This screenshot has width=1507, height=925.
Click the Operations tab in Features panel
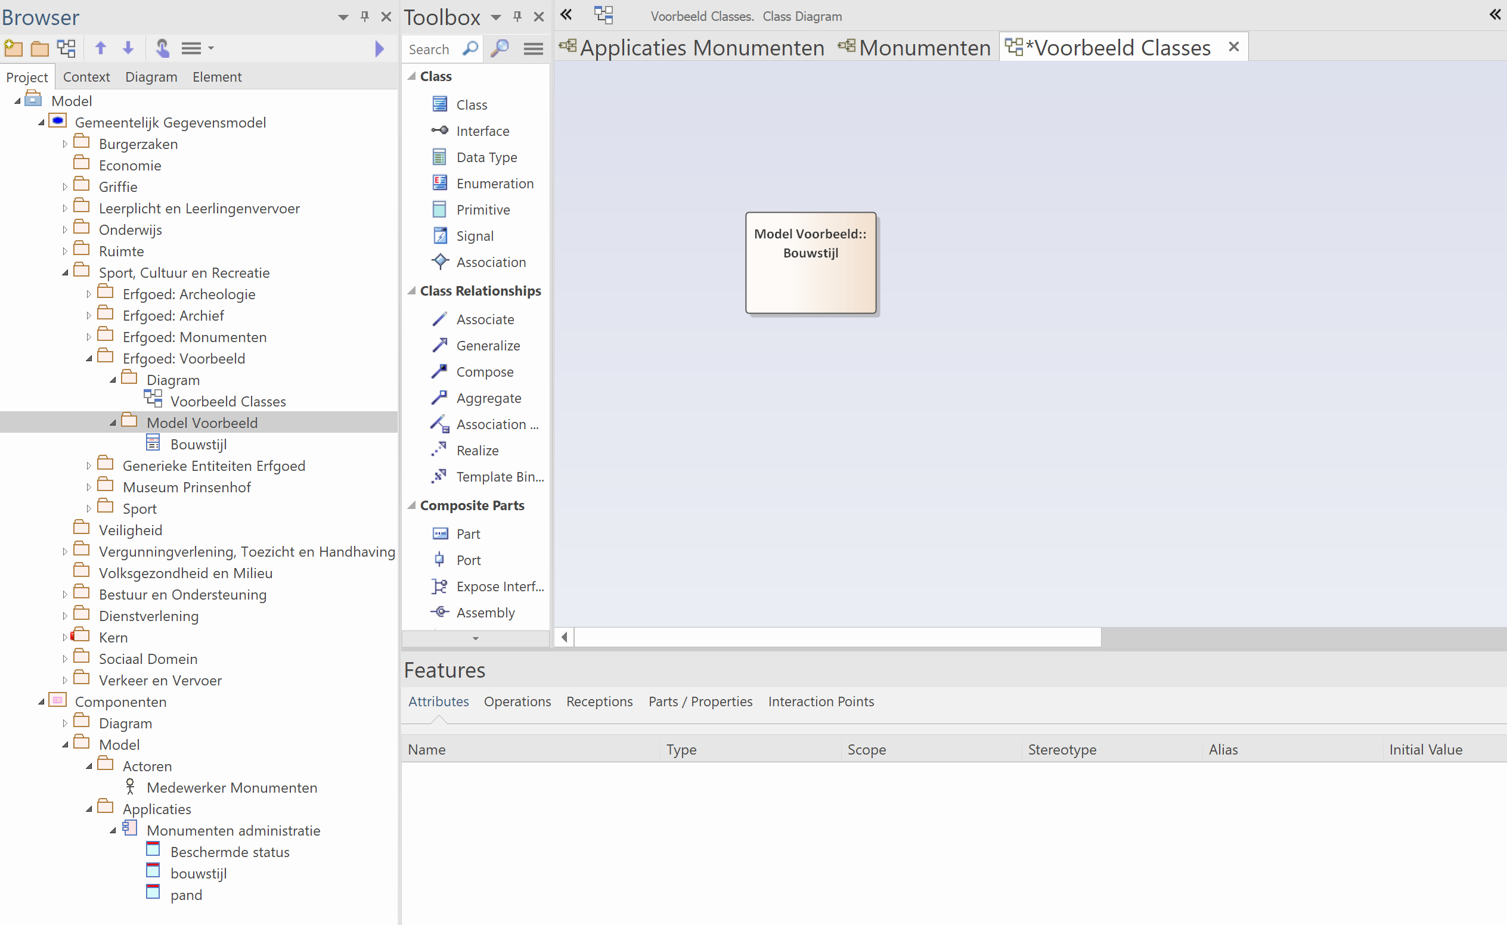tap(516, 701)
